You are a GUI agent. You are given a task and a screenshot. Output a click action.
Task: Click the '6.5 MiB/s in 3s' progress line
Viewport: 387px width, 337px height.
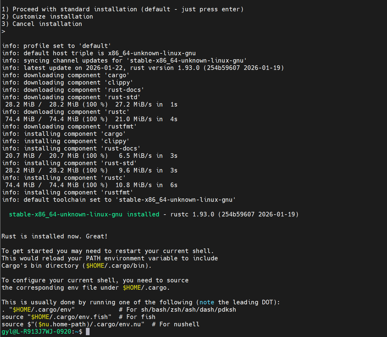click(91, 156)
